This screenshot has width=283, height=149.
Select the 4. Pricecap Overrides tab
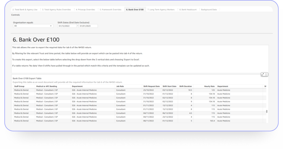tap(86, 10)
